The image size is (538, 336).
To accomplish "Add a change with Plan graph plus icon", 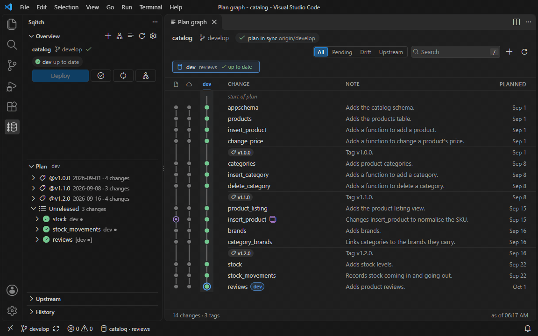I will (x=509, y=52).
